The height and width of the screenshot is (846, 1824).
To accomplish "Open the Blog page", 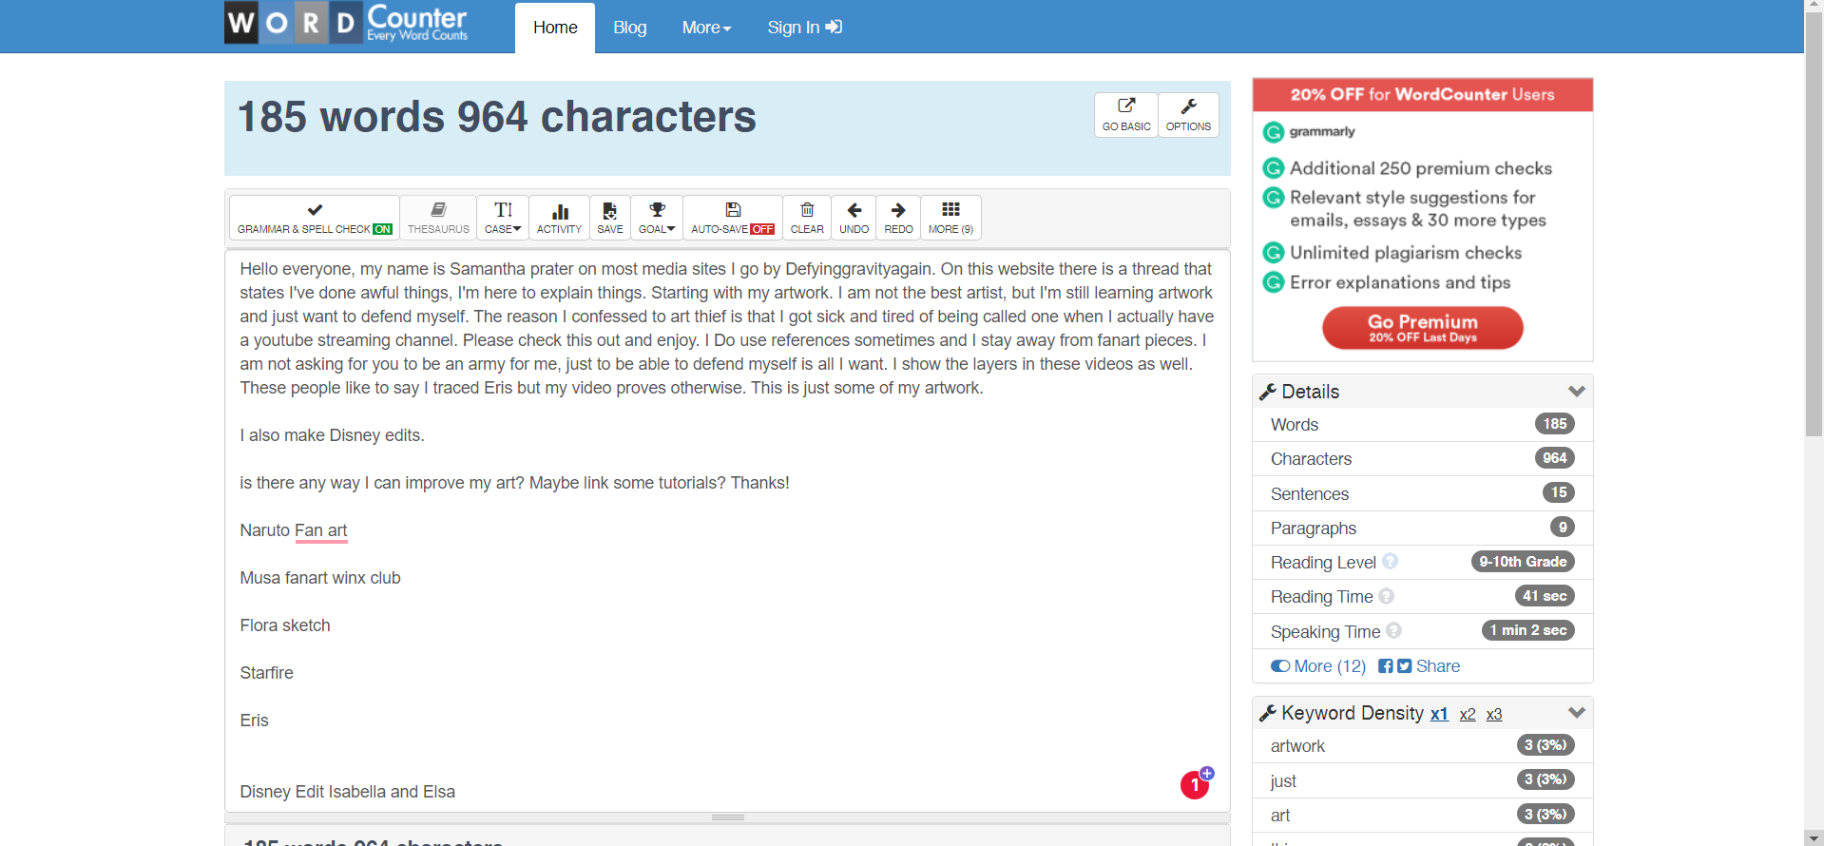I will click(630, 28).
